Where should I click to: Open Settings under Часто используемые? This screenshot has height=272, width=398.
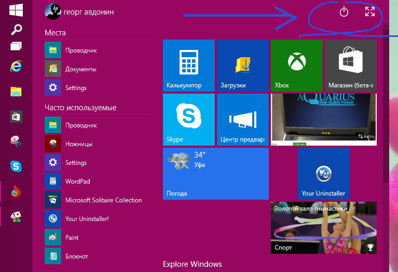point(98,162)
